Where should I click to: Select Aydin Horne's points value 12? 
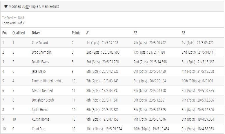(73, 110)
